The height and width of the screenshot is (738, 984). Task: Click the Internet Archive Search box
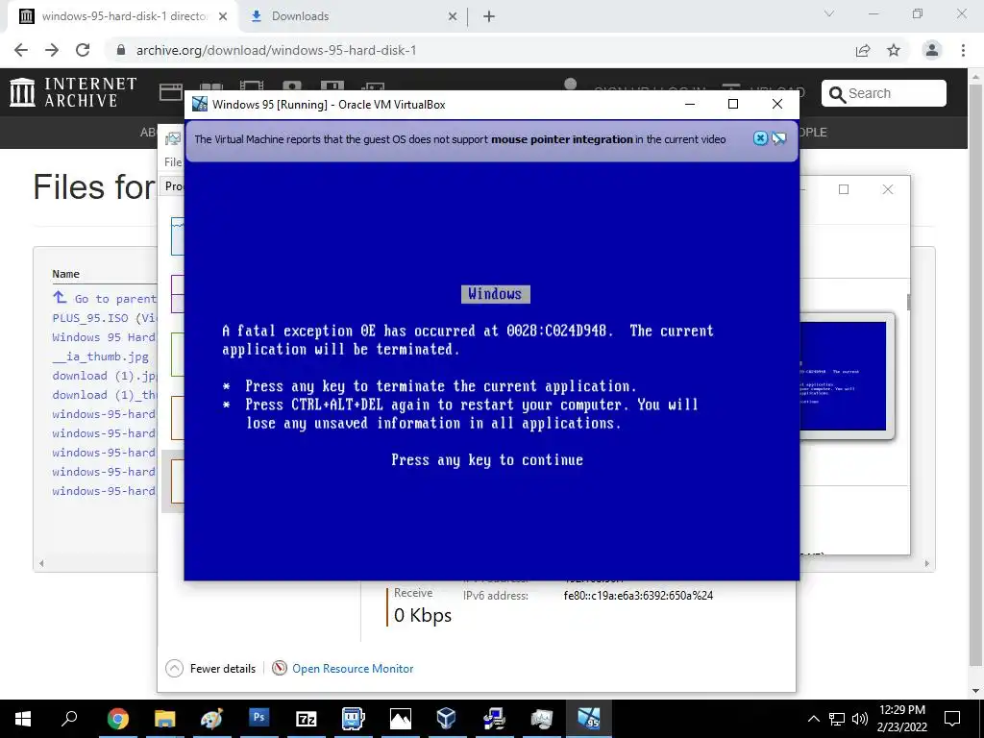click(884, 93)
